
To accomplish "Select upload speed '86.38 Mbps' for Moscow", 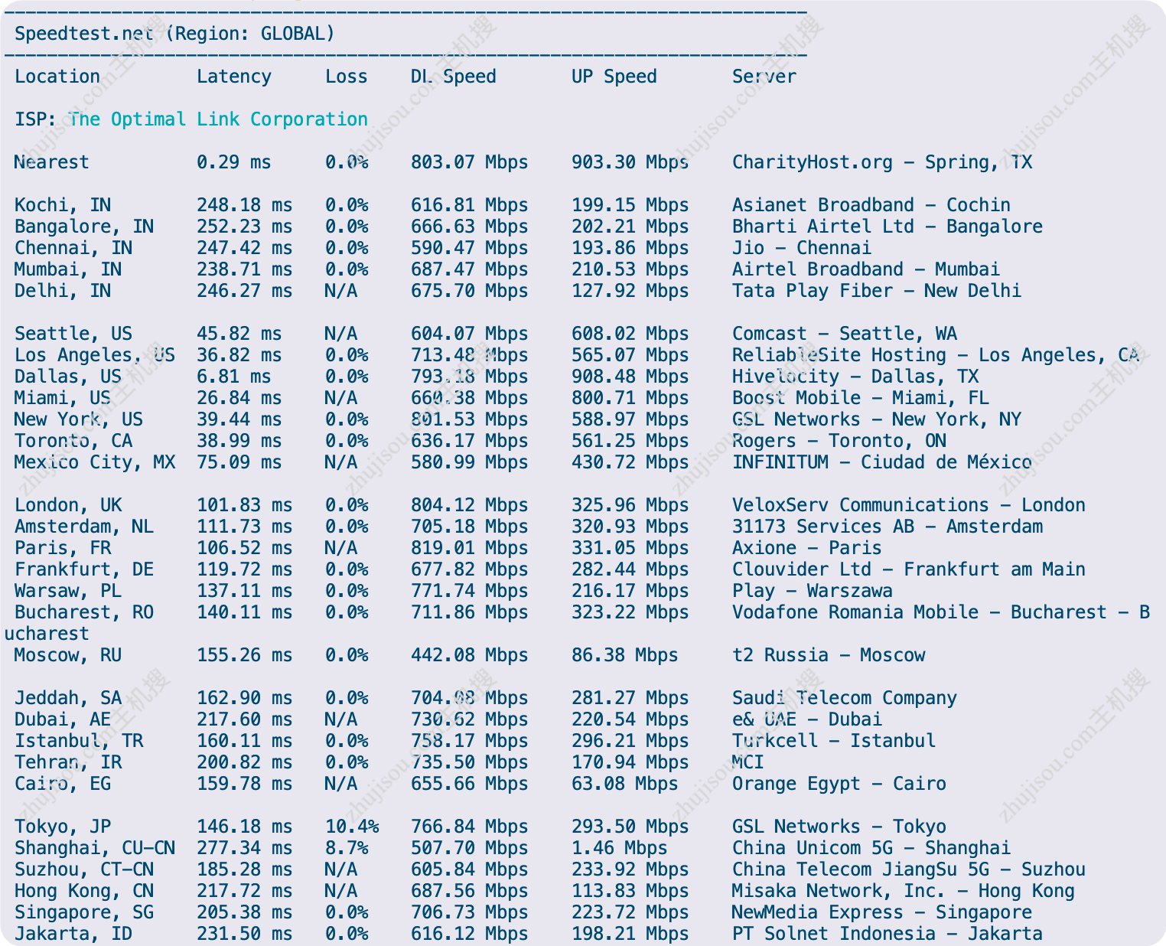I will coord(625,655).
